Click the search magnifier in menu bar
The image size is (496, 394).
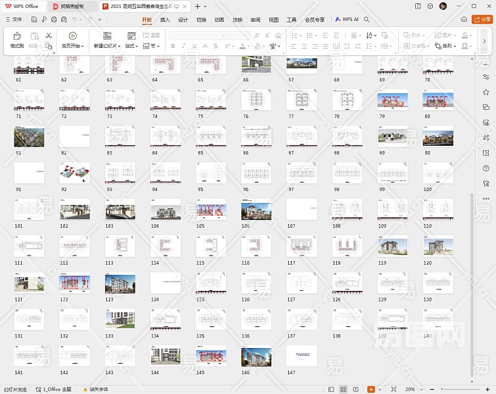click(x=367, y=20)
